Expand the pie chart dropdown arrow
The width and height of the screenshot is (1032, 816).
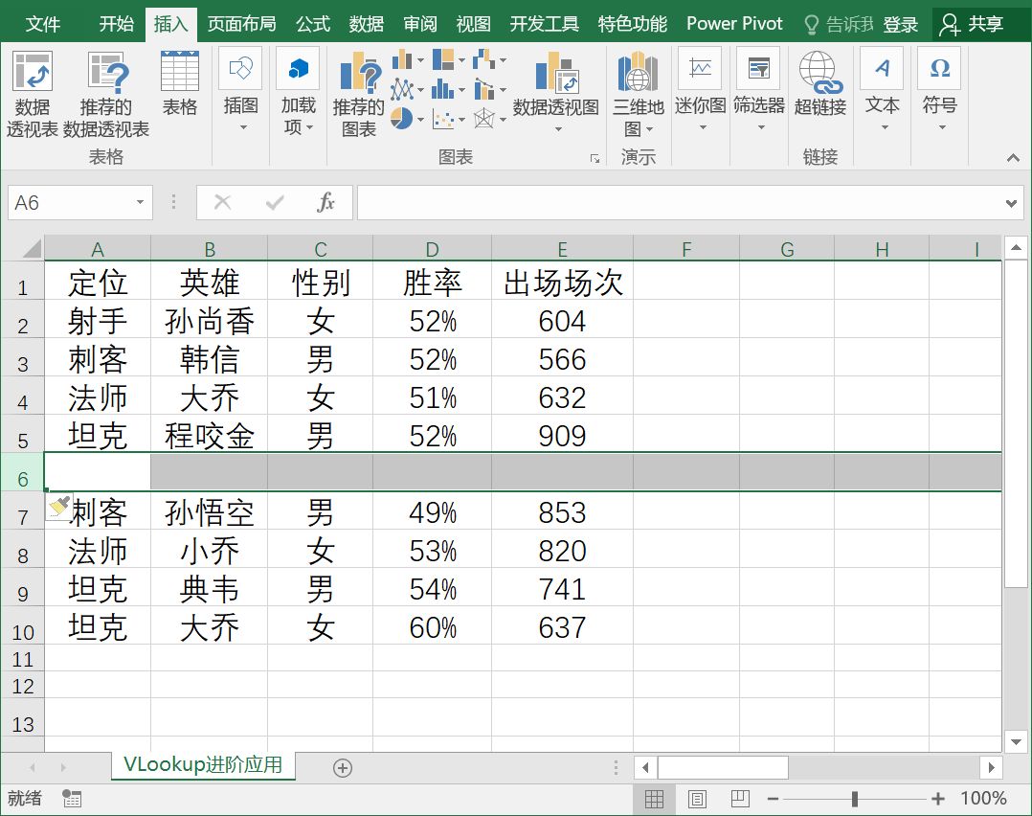(x=420, y=119)
